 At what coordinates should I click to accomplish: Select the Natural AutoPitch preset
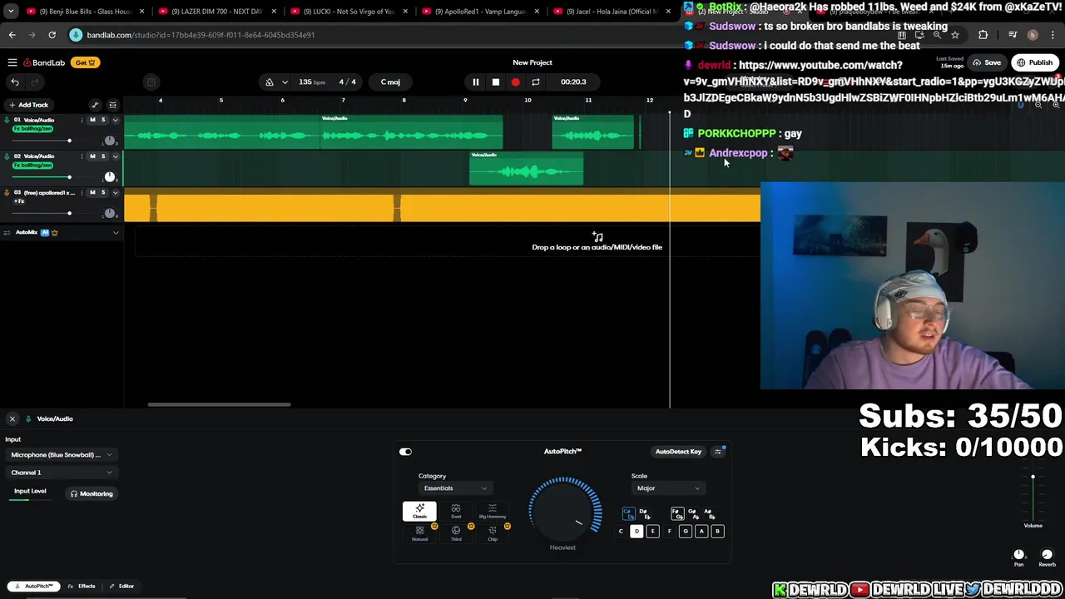click(419, 533)
